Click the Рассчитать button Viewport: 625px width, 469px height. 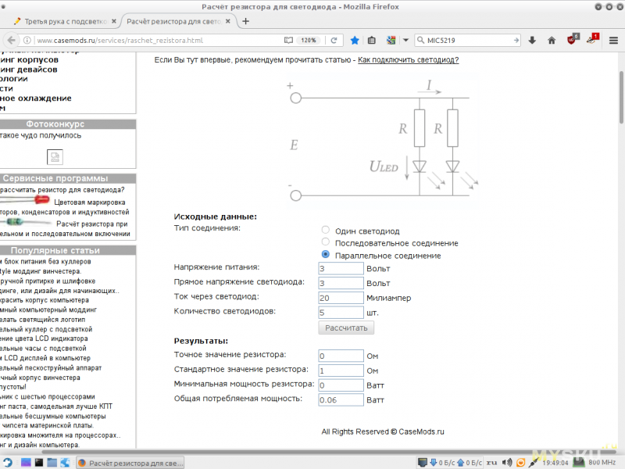(x=346, y=328)
